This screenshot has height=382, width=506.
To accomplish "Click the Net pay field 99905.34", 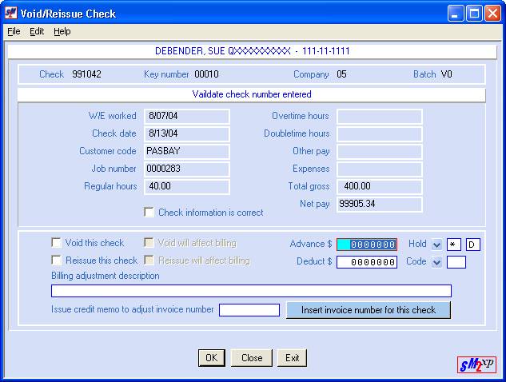I will (380, 205).
